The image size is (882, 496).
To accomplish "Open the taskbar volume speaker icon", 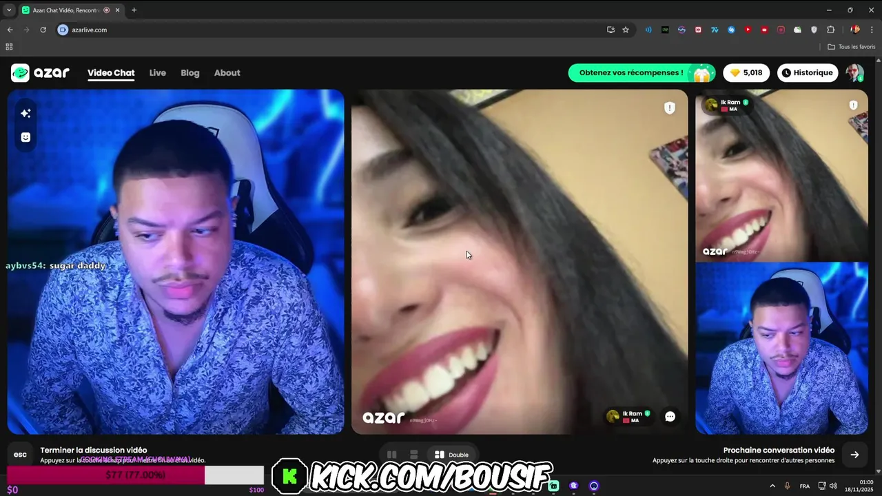I will coord(834,486).
